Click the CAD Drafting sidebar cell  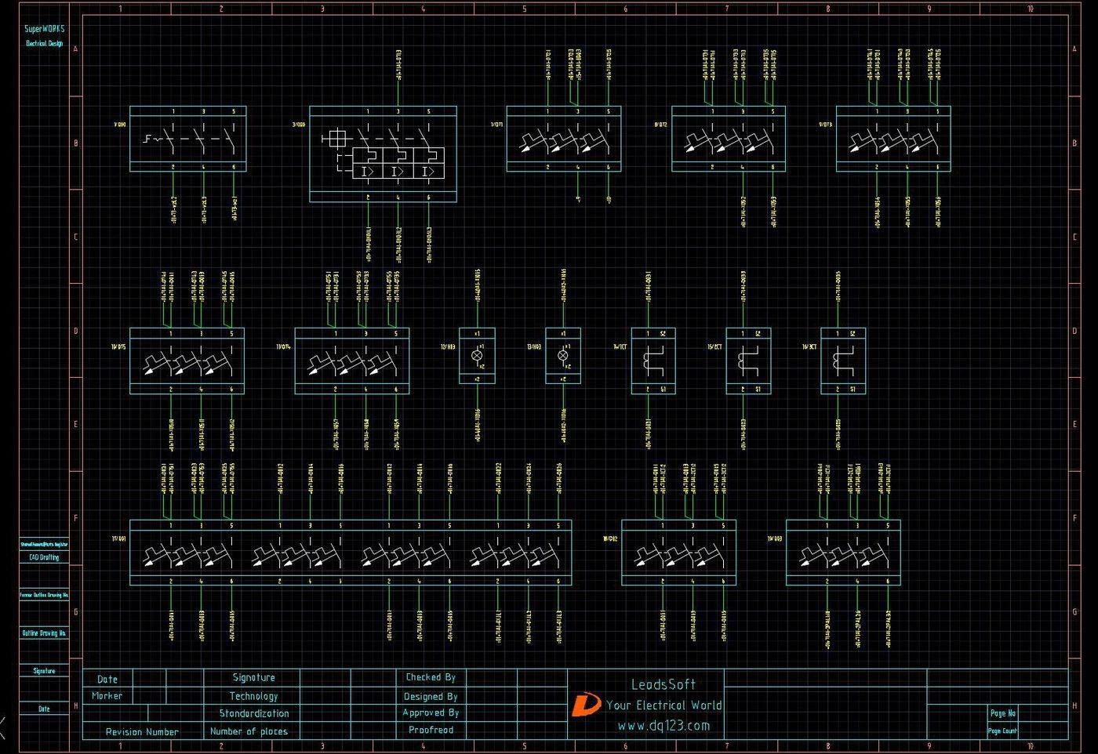click(44, 557)
